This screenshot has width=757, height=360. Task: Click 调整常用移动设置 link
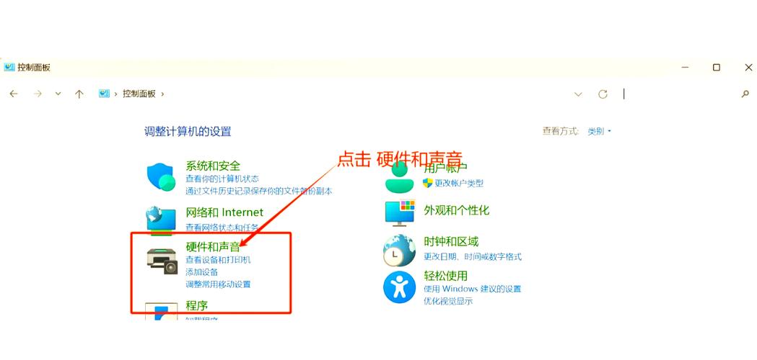218,284
